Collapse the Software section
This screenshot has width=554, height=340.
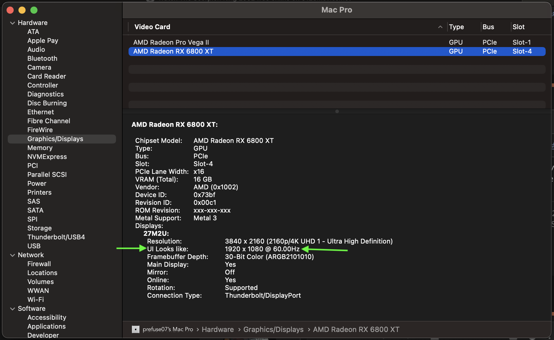pyautogui.click(x=12, y=309)
